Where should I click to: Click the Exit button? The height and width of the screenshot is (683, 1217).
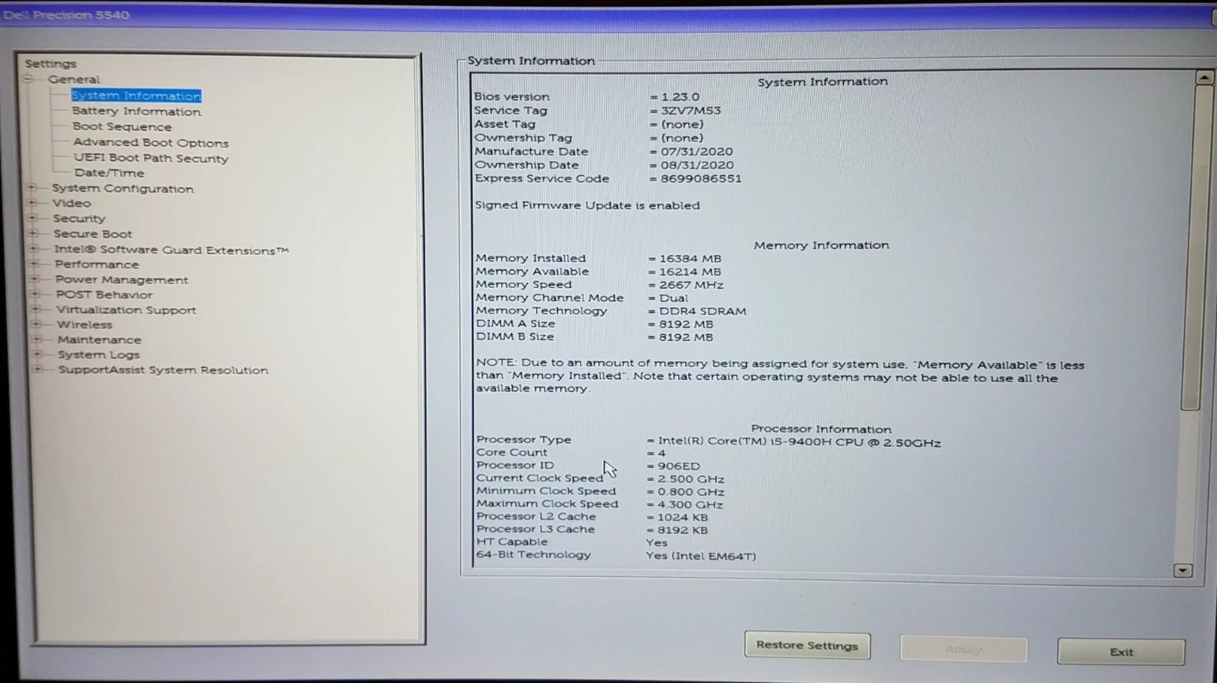coord(1121,652)
